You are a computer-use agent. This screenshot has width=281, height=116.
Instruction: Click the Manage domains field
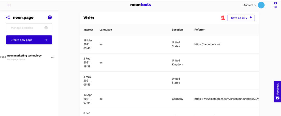click(x=29, y=28)
